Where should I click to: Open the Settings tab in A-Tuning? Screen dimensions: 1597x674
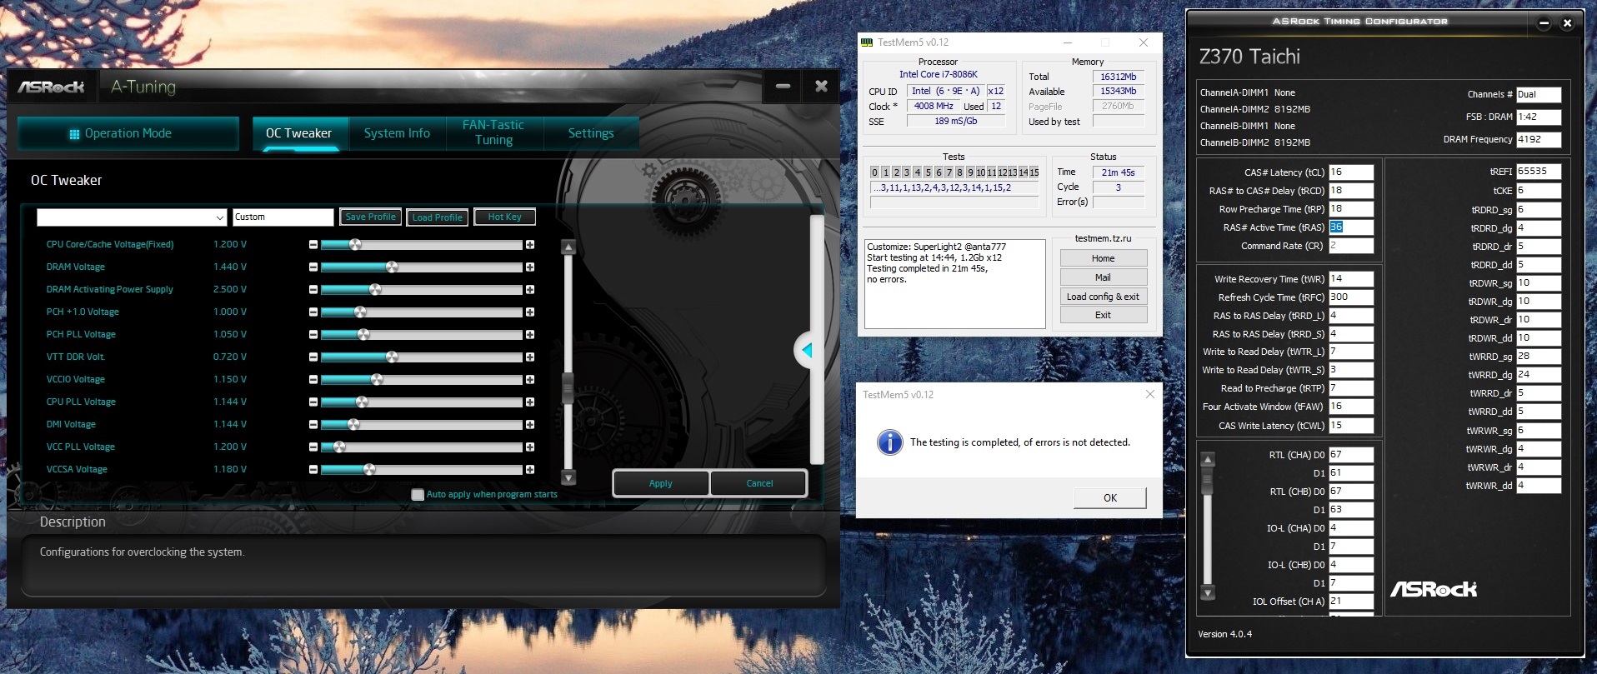pyautogui.click(x=591, y=133)
